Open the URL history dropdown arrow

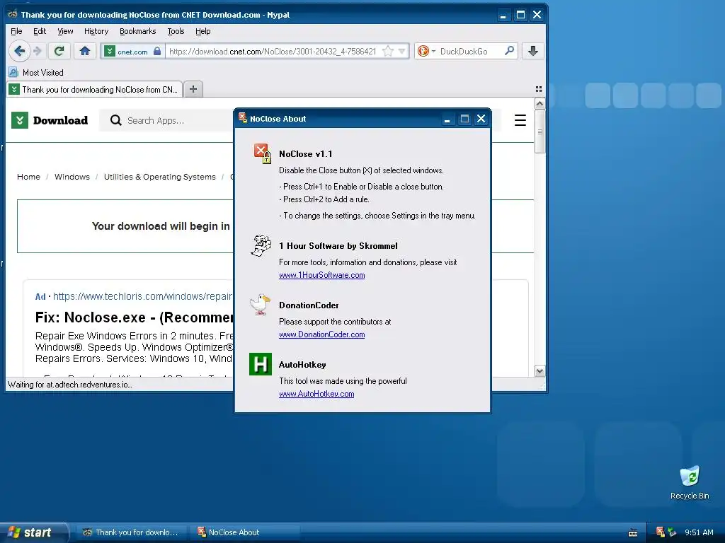point(402,51)
